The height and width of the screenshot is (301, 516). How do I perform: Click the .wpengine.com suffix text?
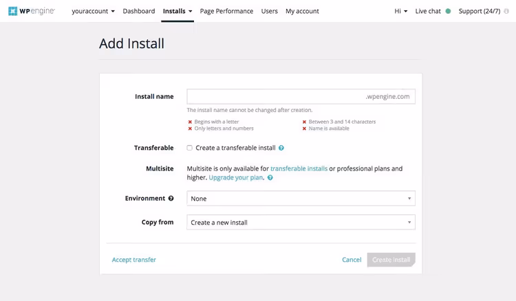(x=387, y=97)
